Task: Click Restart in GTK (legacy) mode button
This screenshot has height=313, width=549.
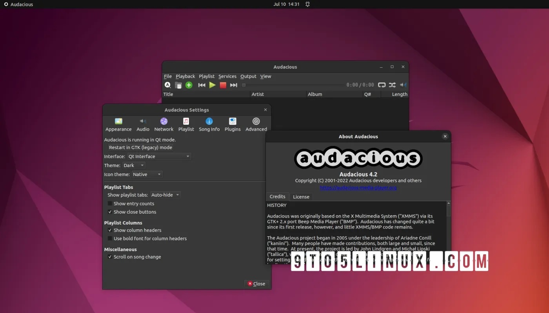Action: point(140,148)
